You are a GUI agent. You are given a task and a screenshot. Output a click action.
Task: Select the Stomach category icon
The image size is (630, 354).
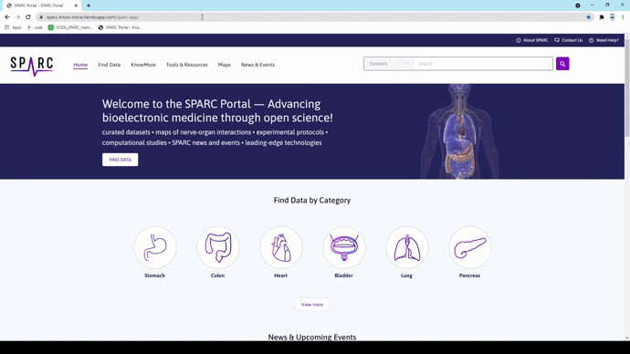coord(155,247)
